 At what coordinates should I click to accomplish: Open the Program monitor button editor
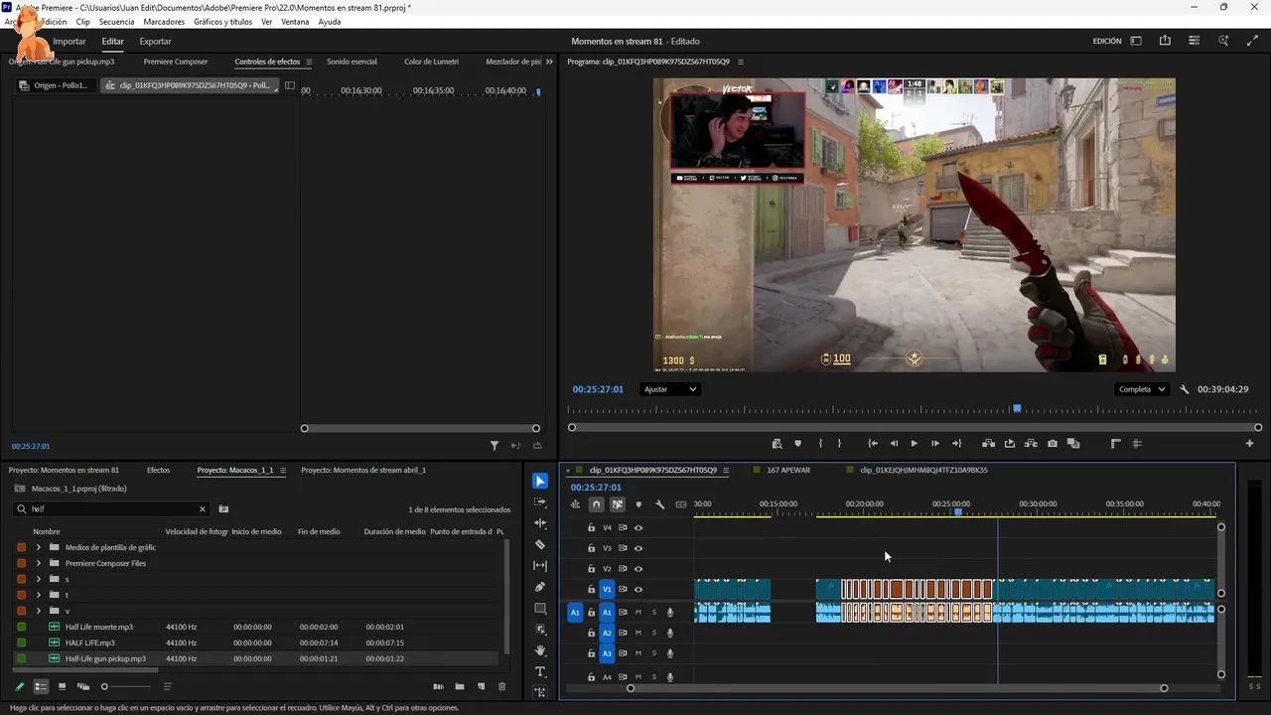[x=1249, y=444]
